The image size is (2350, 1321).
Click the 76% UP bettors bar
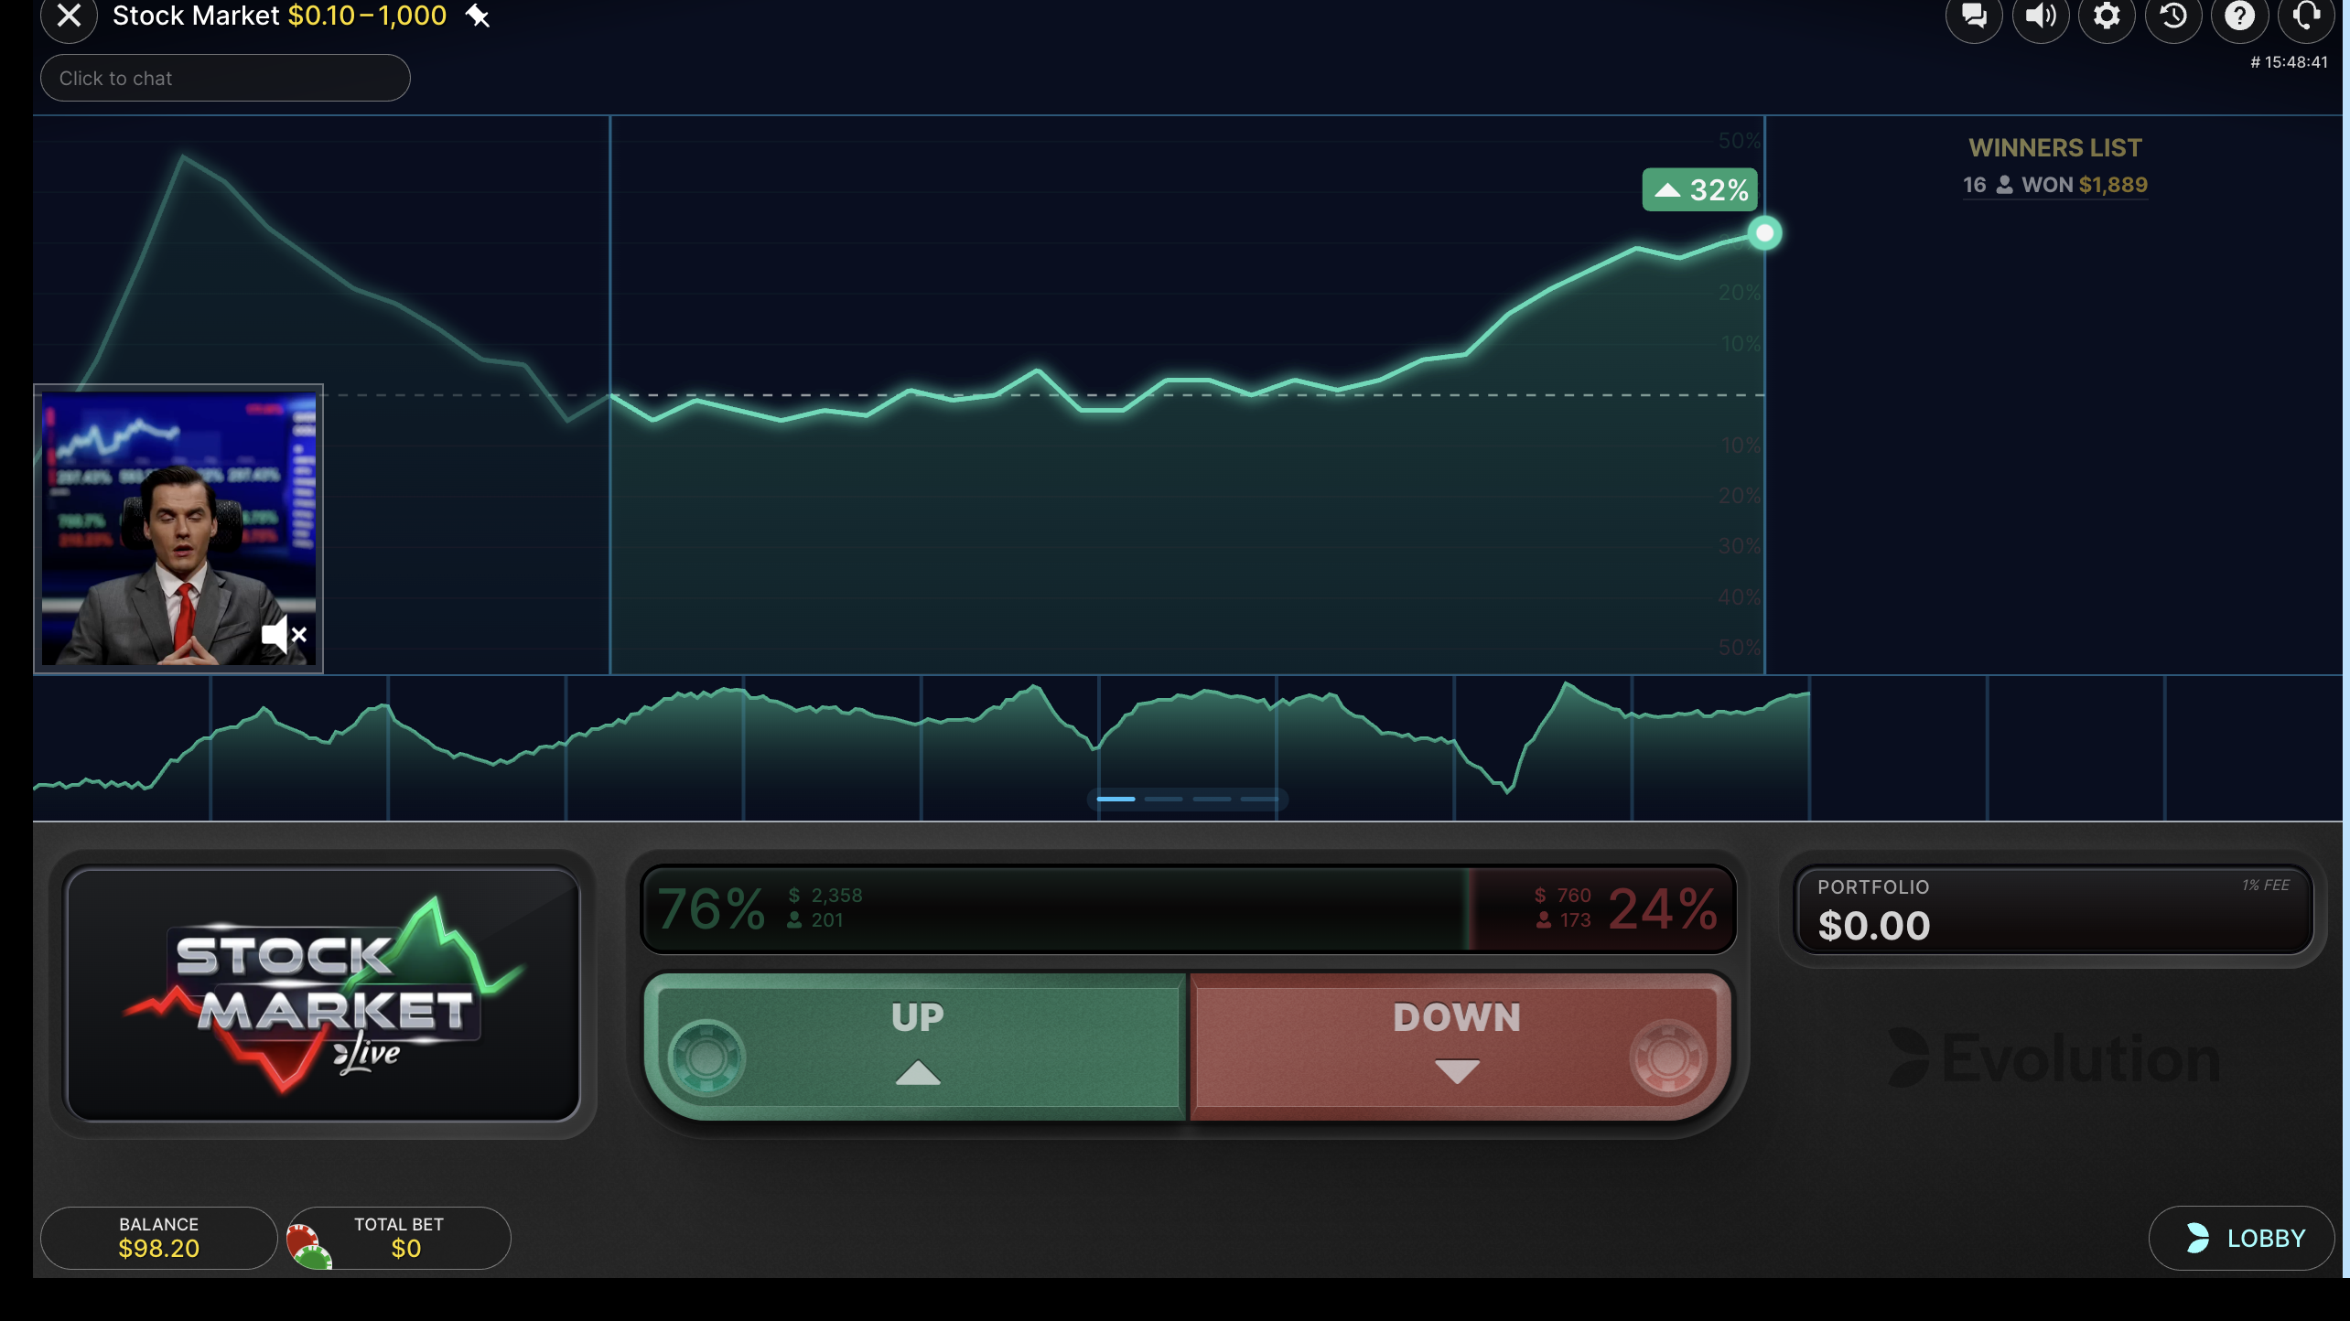[1056, 908]
